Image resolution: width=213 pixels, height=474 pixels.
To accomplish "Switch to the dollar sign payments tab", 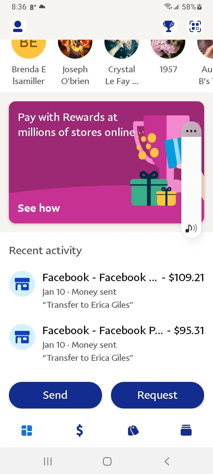I will coord(80,430).
